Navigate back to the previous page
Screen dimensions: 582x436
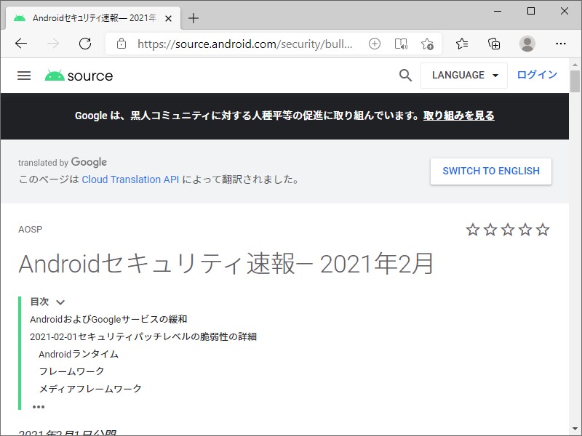tap(21, 43)
